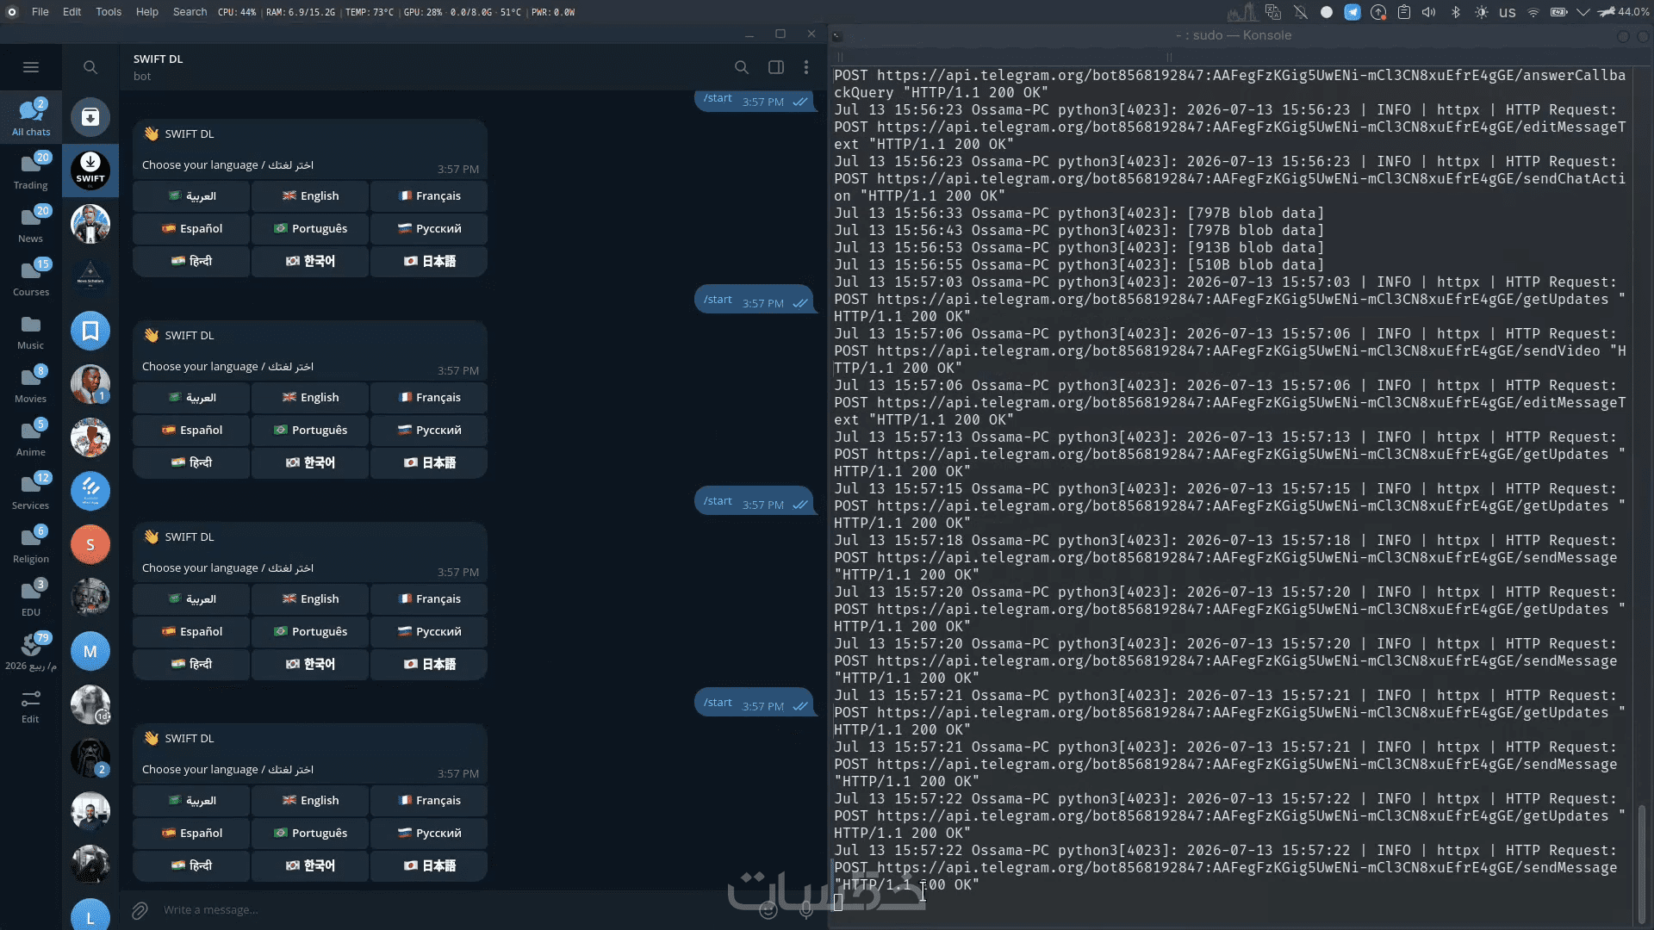Open the chat with blue M avatar
This screenshot has width=1654, height=930.
[90, 651]
